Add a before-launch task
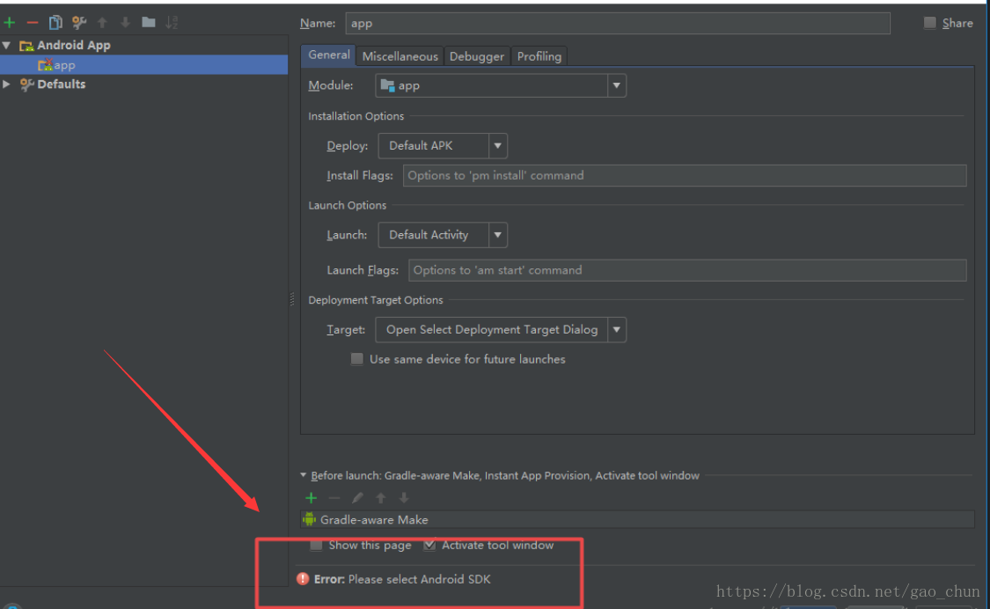990x609 pixels. point(311,498)
